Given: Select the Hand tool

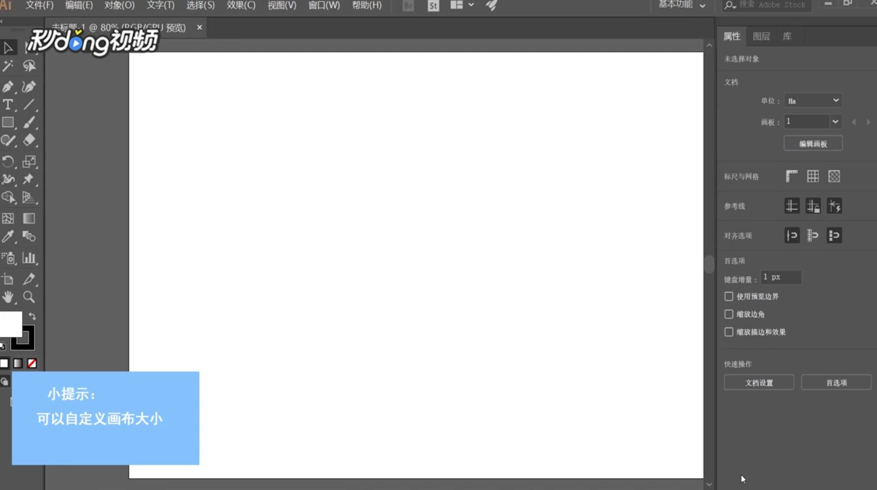Looking at the screenshot, I should 8,297.
